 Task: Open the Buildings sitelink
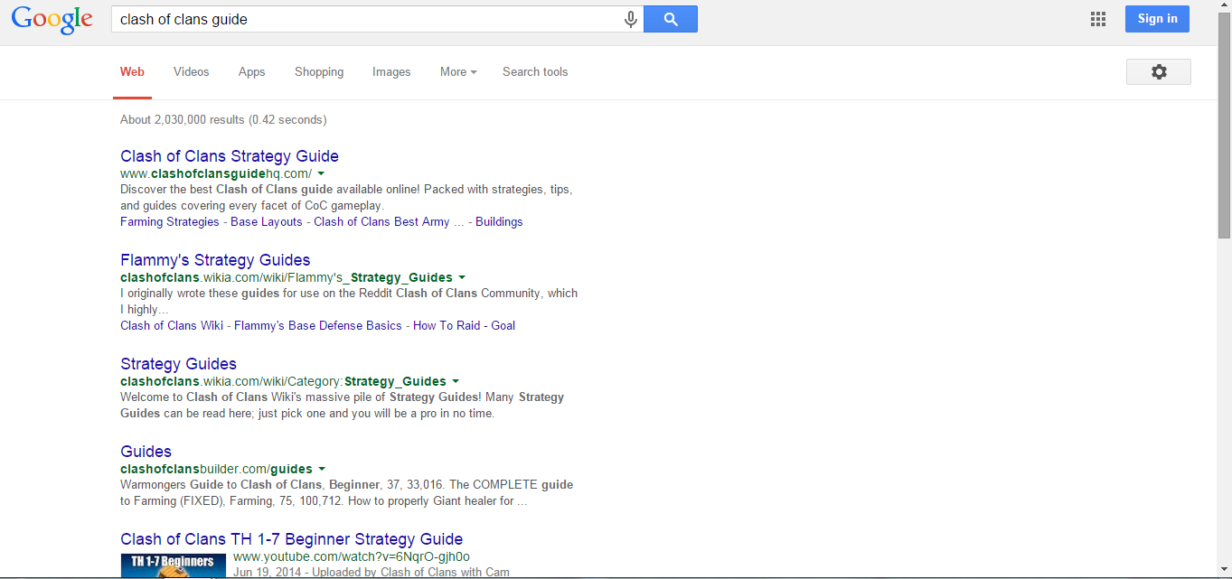click(499, 222)
